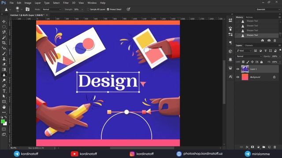The width and height of the screenshot is (282, 158).
Task: Select the Elliptical Marquee tool
Action: tap(4, 27)
